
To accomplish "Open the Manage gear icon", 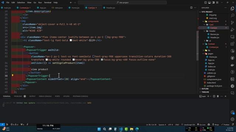I will pos(232,119).
